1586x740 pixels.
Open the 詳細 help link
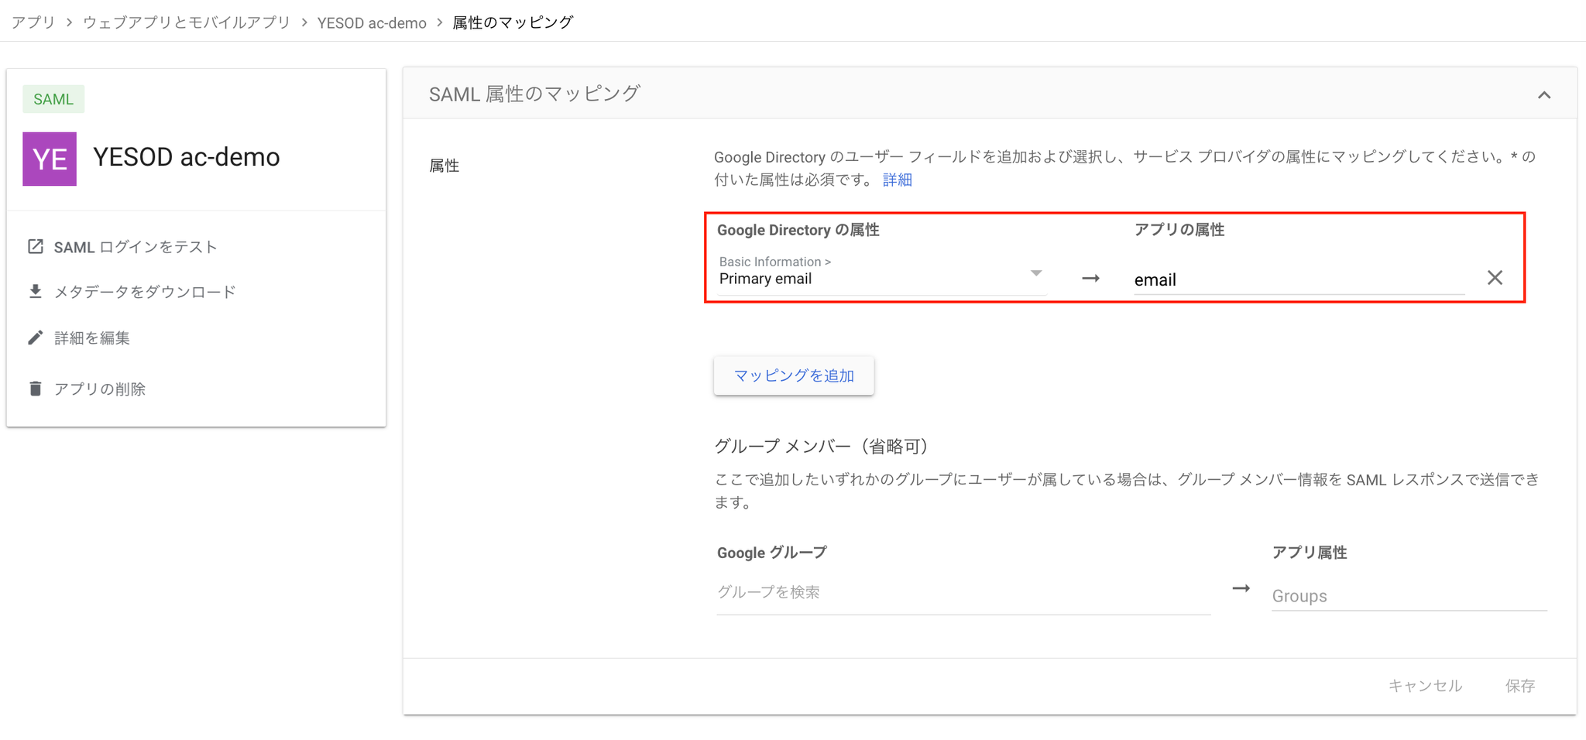coord(898,180)
